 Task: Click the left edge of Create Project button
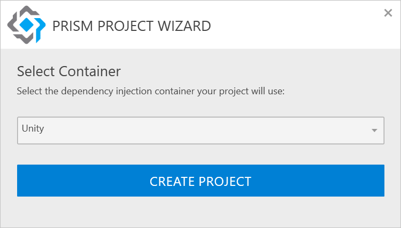pyautogui.click(x=20, y=181)
